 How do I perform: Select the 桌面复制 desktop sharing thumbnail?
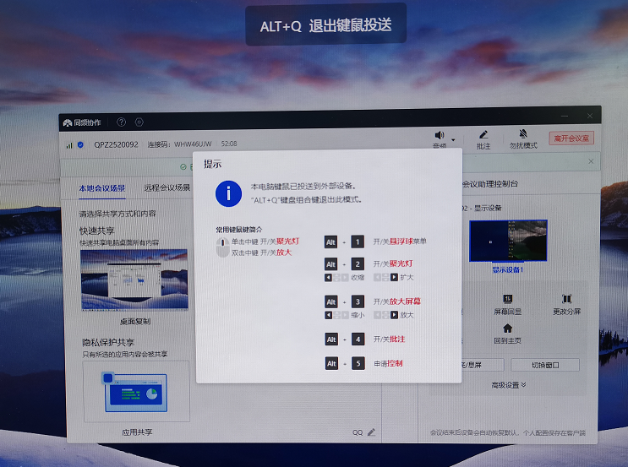(x=134, y=280)
